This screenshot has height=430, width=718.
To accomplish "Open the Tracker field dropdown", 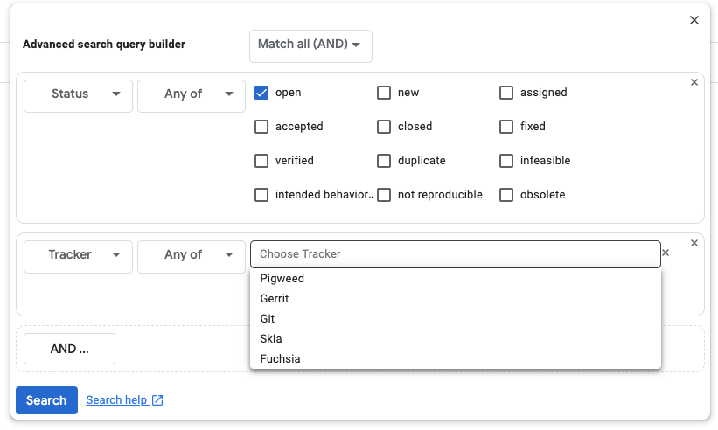I will click(x=78, y=255).
